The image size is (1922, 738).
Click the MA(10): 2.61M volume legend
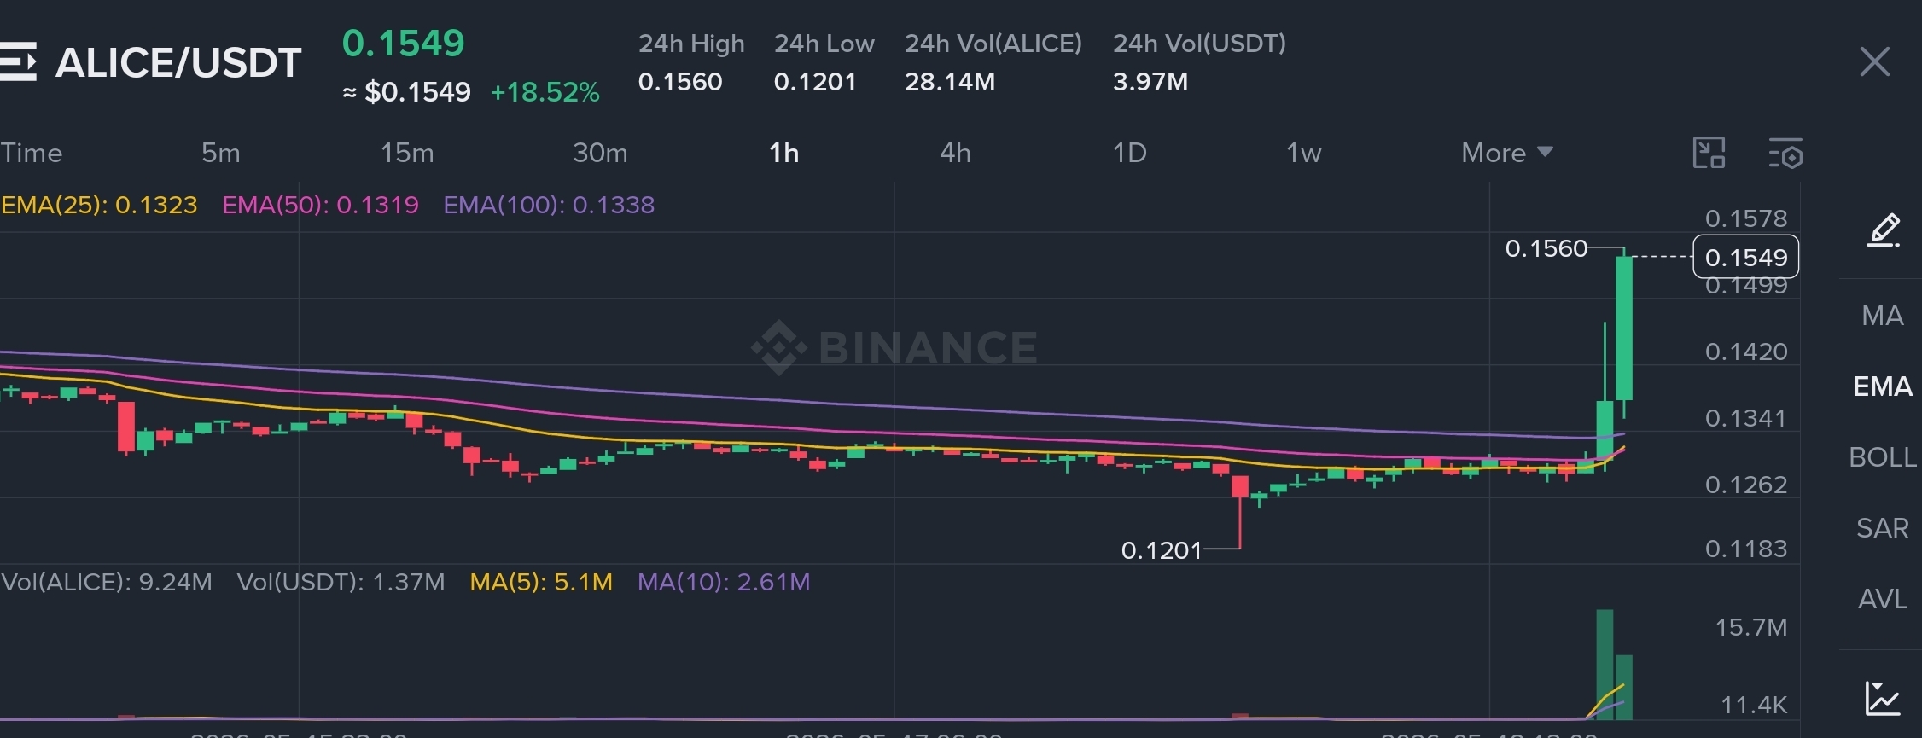click(x=724, y=582)
